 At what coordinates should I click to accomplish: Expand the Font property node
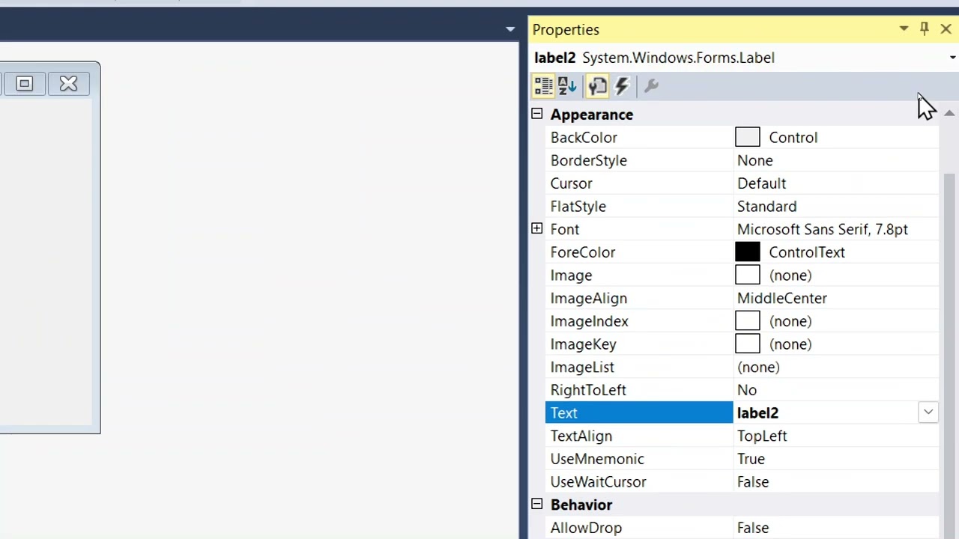[x=536, y=229]
